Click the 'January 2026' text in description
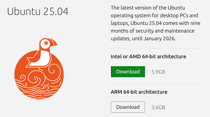Image resolution: width=210 pixels, height=117 pixels. [x=159, y=39]
